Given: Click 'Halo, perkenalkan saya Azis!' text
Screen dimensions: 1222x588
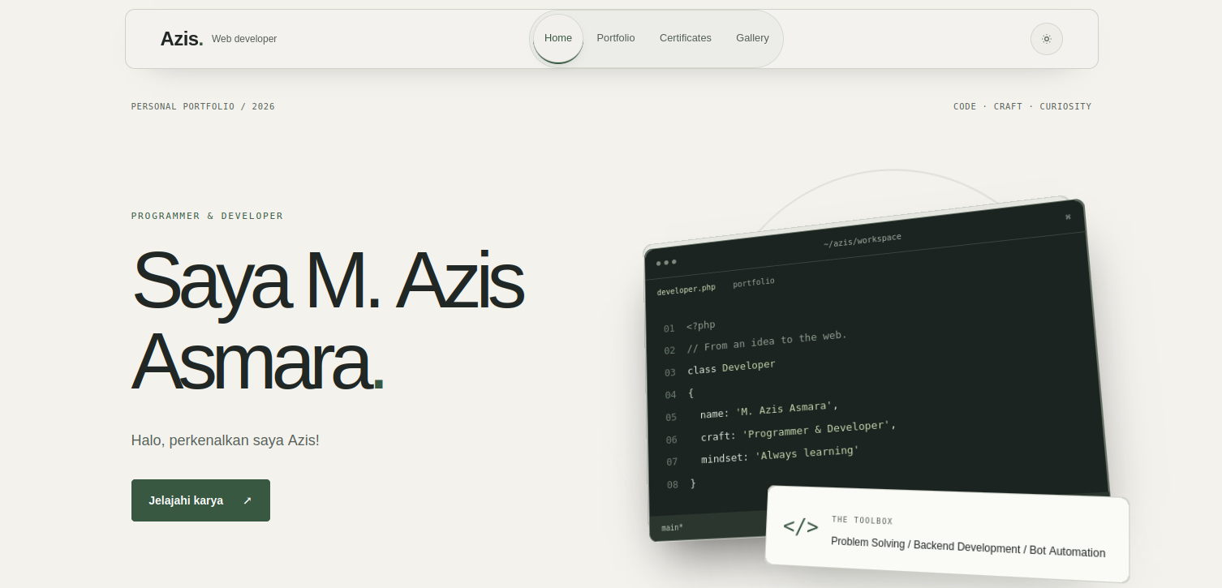Looking at the screenshot, I should [226, 440].
